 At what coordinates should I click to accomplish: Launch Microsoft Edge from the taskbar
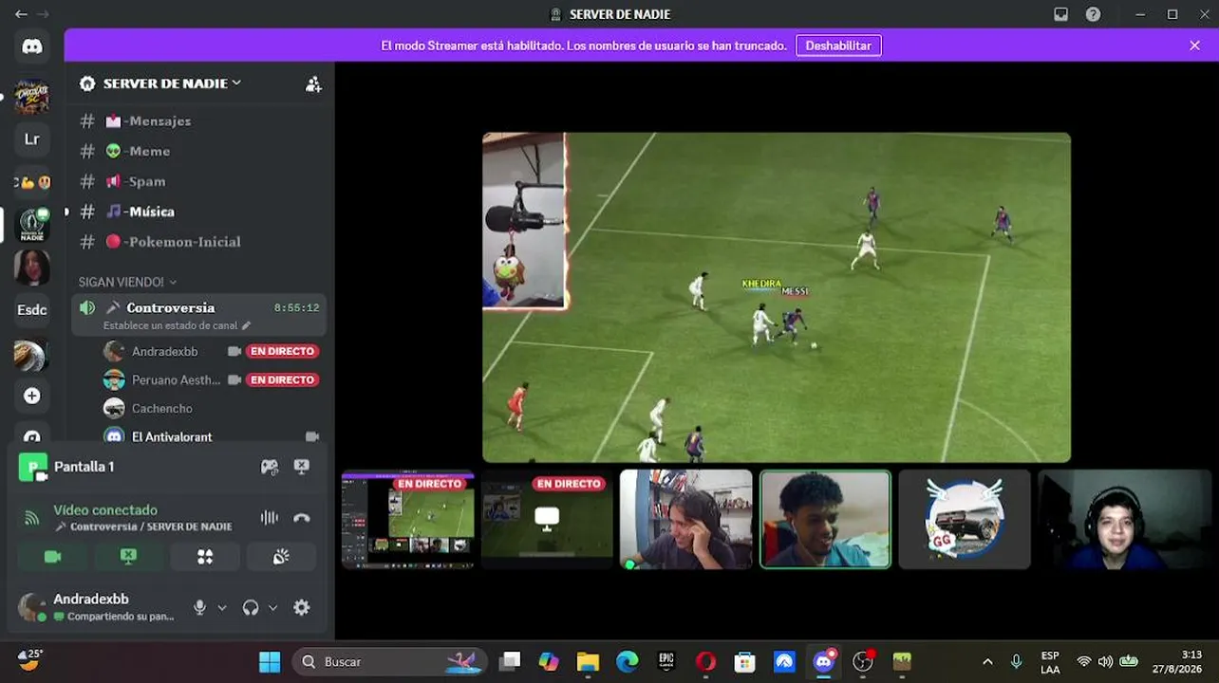tap(628, 661)
